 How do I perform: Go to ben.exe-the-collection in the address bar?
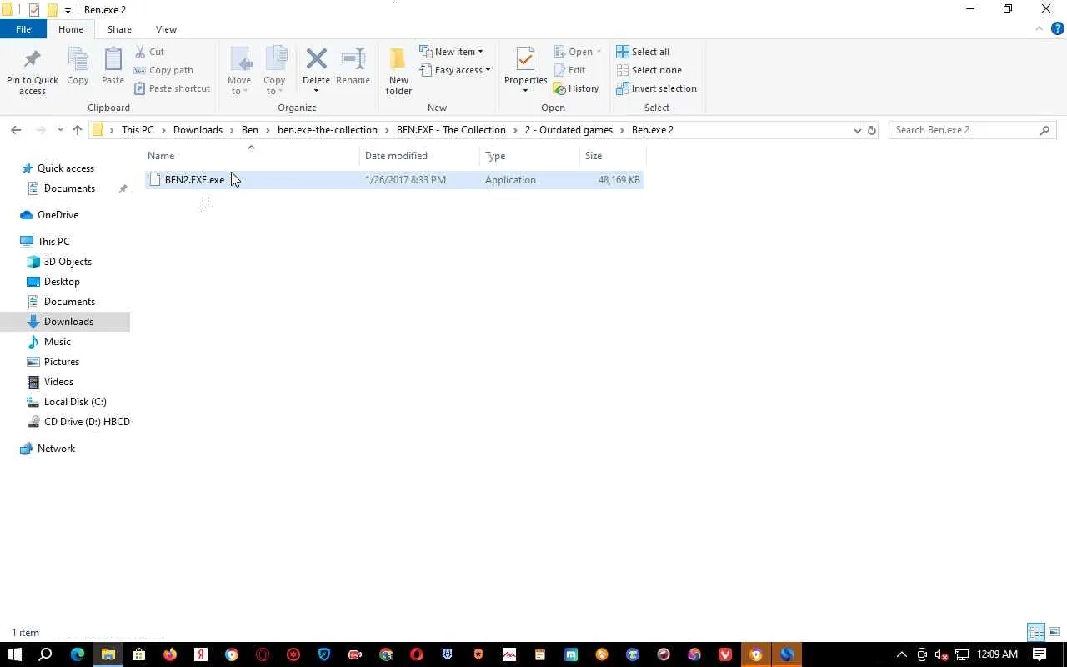click(x=328, y=130)
